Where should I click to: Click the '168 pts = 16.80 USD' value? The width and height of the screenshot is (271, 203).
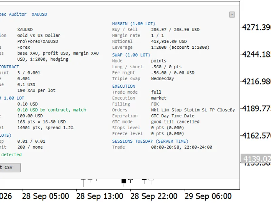click(x=41, y=122)
